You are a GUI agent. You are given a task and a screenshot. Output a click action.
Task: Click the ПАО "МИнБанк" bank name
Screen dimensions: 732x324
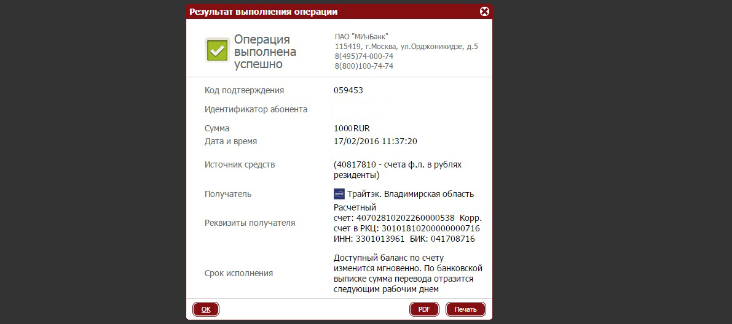tap(362, 37)
